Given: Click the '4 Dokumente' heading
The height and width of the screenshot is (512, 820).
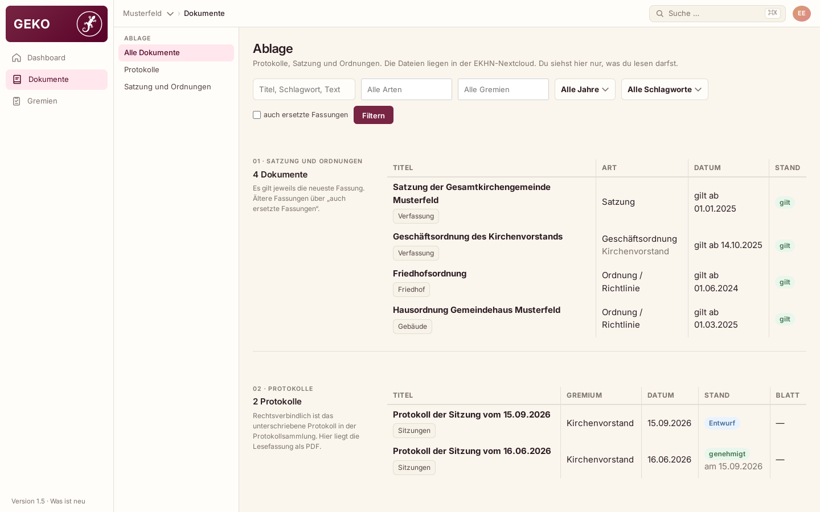Looking at the screenshot, I should (280, 175).
